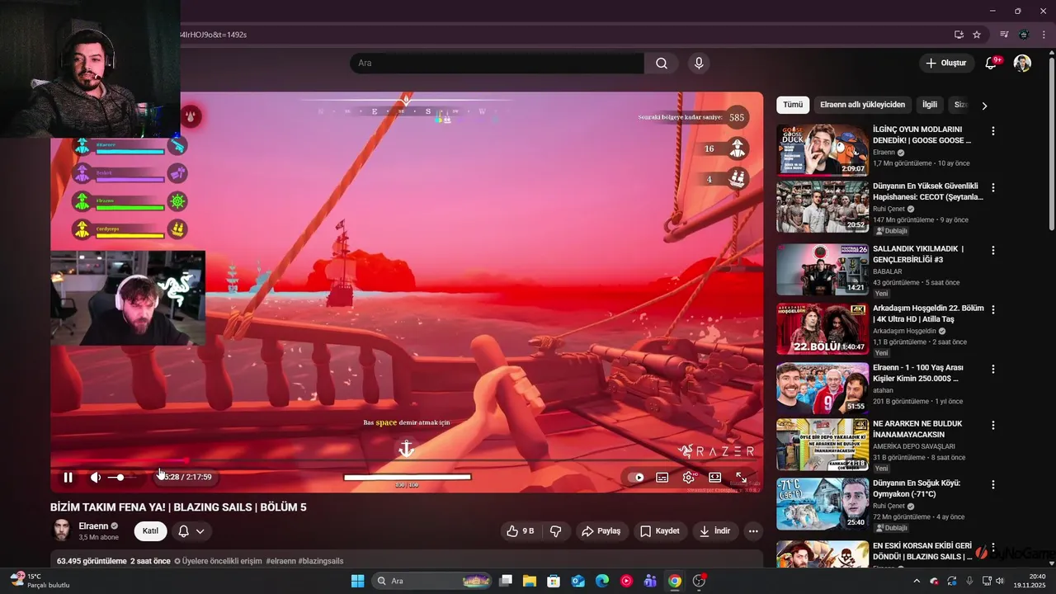Open the player settings gear

click(689, 477)
